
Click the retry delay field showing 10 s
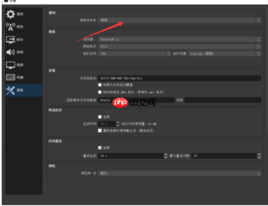(x=131, y=156)
